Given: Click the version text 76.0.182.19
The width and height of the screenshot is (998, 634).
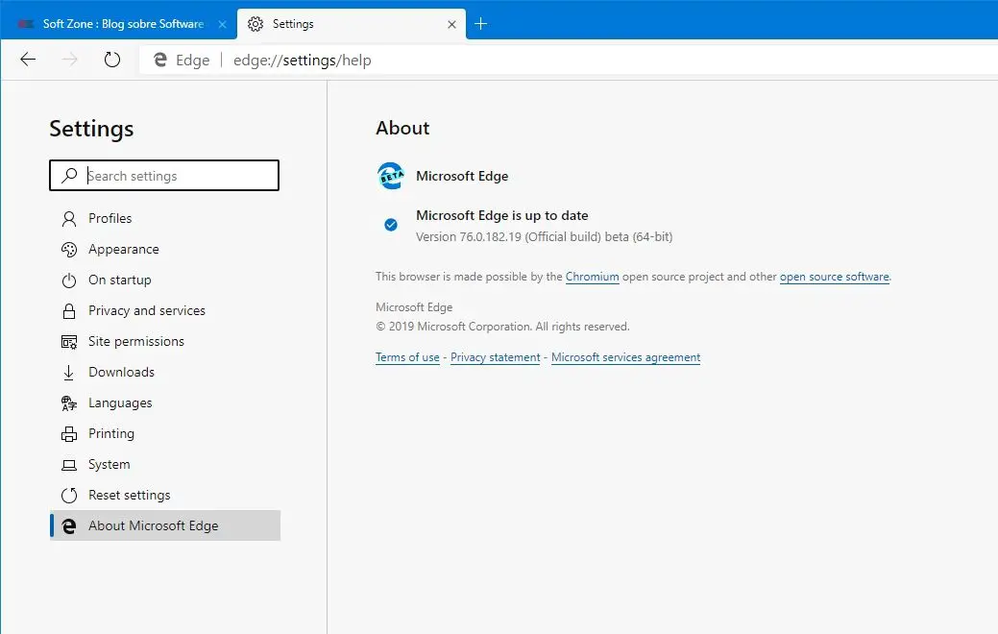Looking at the screenshot, I should (x=490, y=237).
